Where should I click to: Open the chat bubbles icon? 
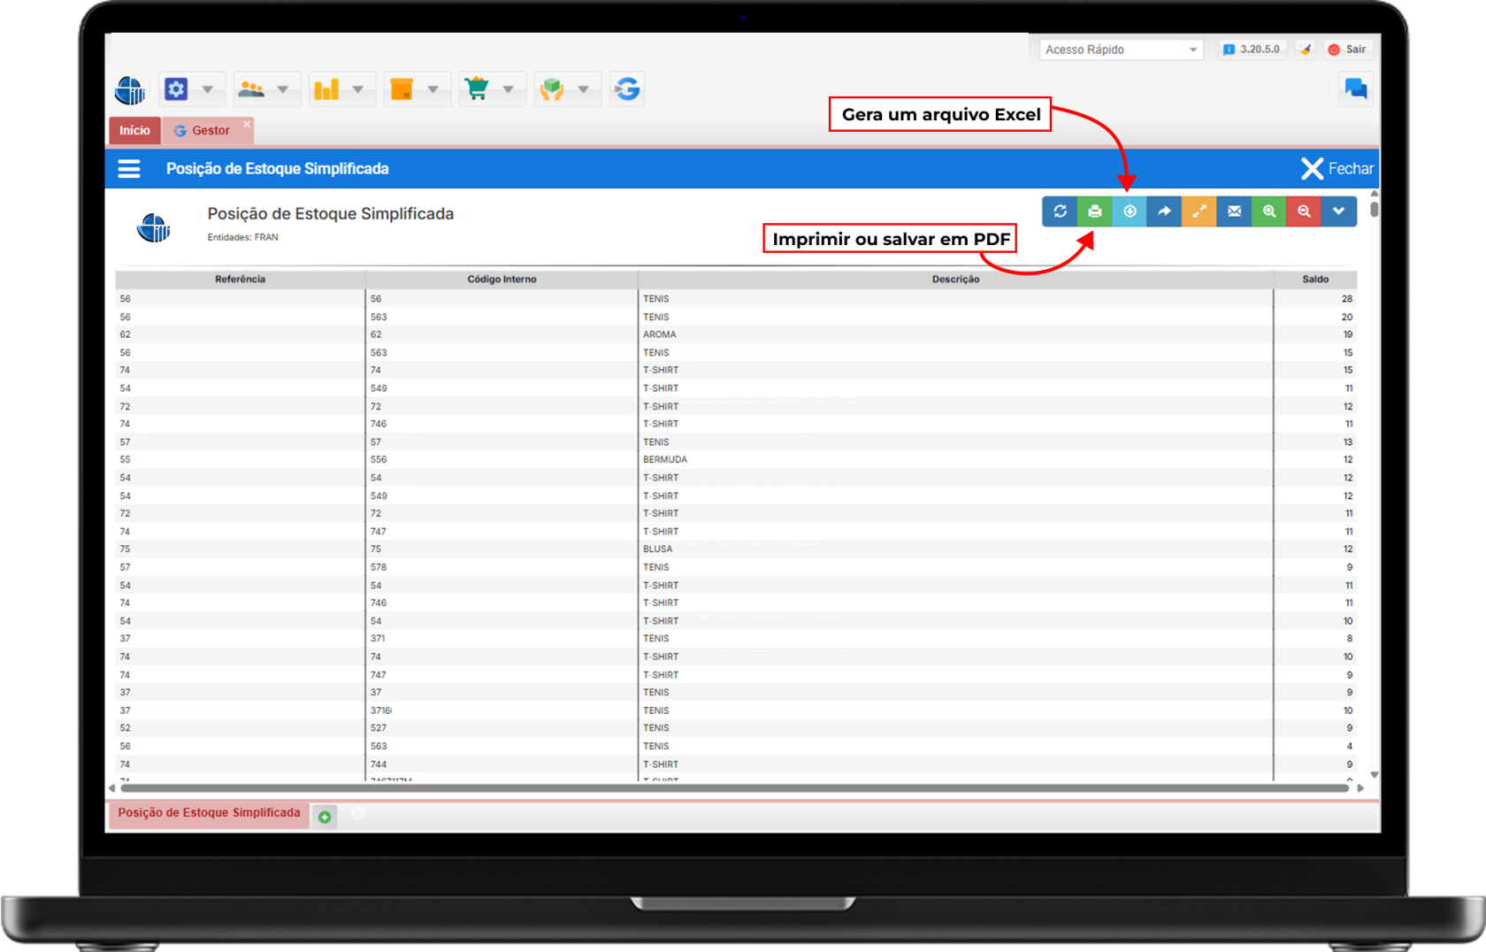1355,88
